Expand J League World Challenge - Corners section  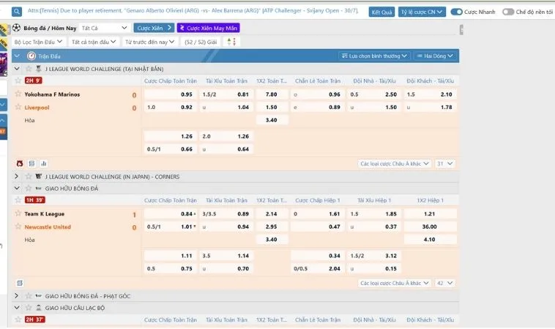click(x=17, y=176)
